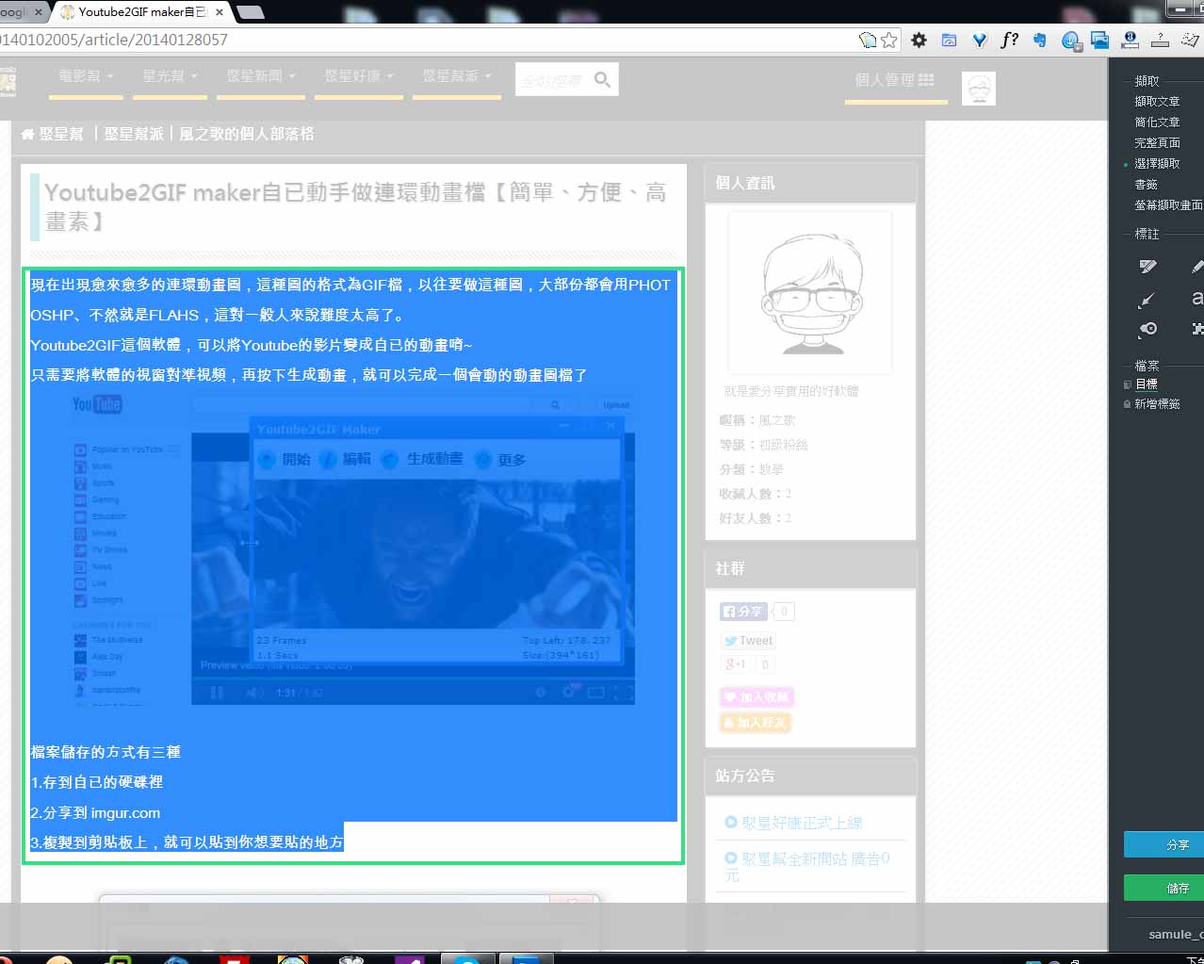This screenshot has width=1204, height=964.
Task: Click the home icon in breadcrumb
Action: pos(27,134)
